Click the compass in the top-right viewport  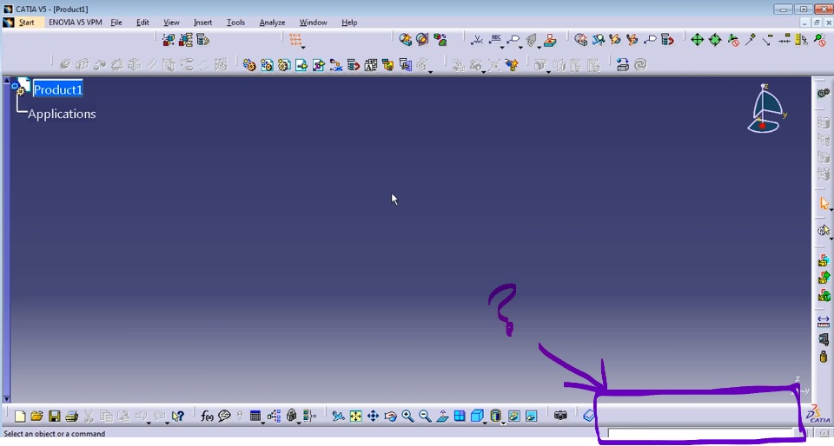tap(766, 108)
